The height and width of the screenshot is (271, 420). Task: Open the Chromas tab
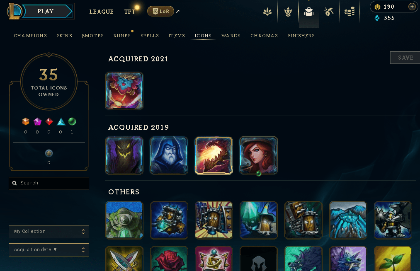[x=264, y=36]
